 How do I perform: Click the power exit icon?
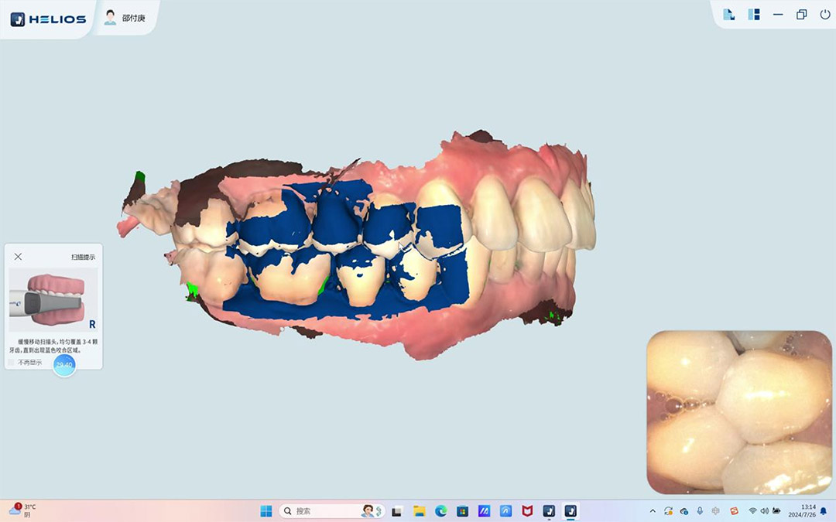(824, 15)
